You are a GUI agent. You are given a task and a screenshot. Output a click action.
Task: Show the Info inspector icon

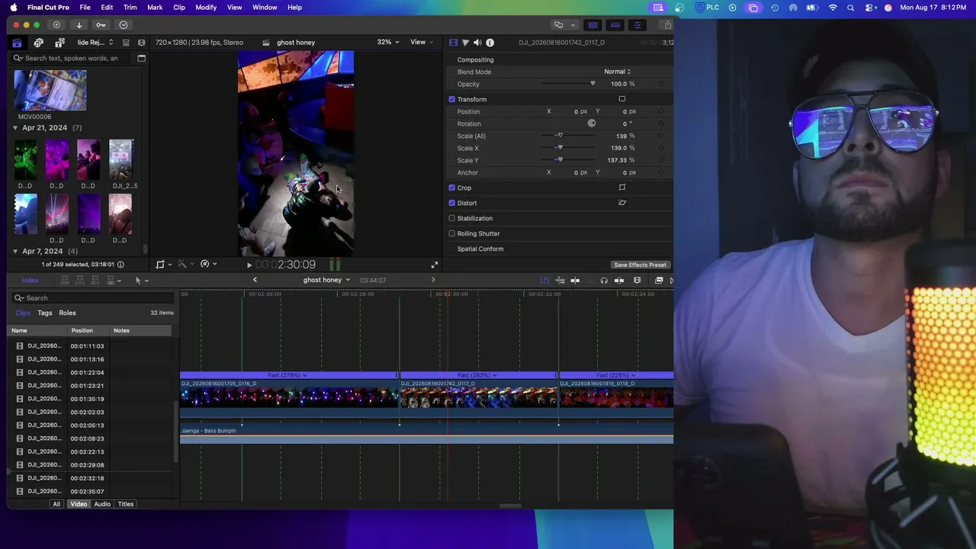(x=490, y=43)
